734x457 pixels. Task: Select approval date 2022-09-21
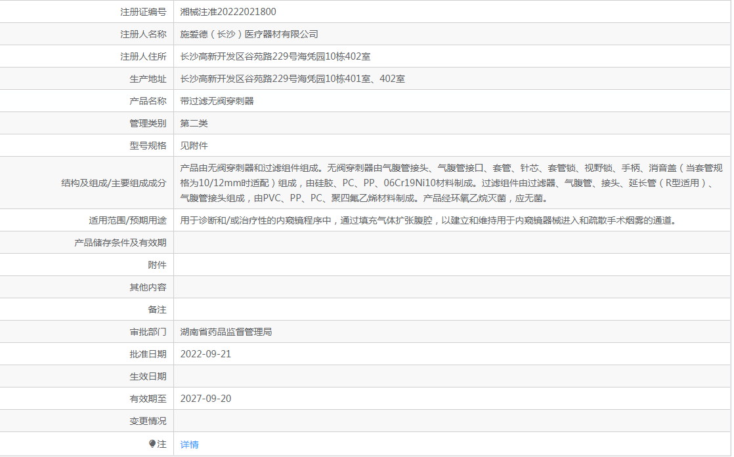point(205,354)
